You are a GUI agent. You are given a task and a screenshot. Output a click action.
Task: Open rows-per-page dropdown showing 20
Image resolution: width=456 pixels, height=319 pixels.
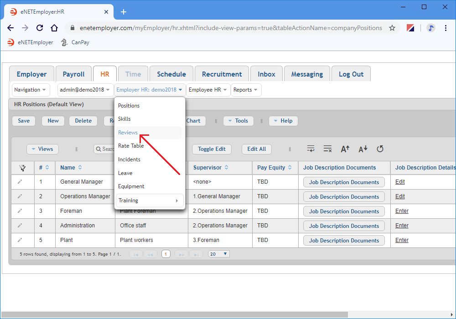click(219, 254)
